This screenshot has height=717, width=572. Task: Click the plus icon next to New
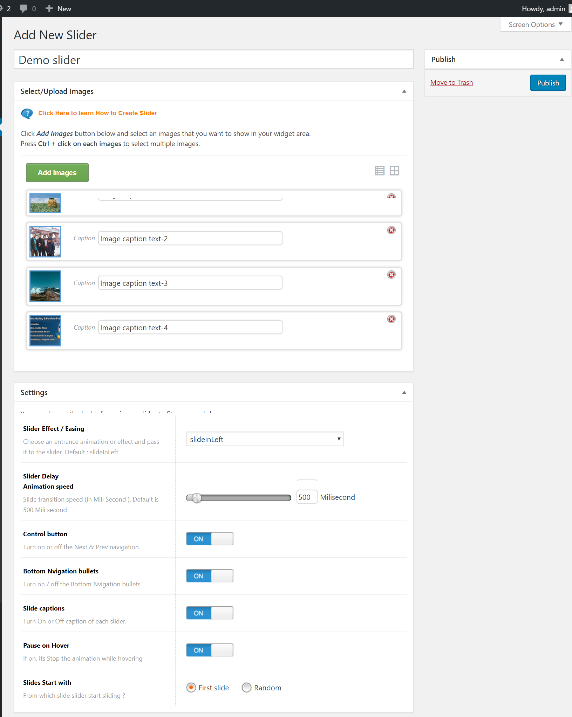(49, 8)
